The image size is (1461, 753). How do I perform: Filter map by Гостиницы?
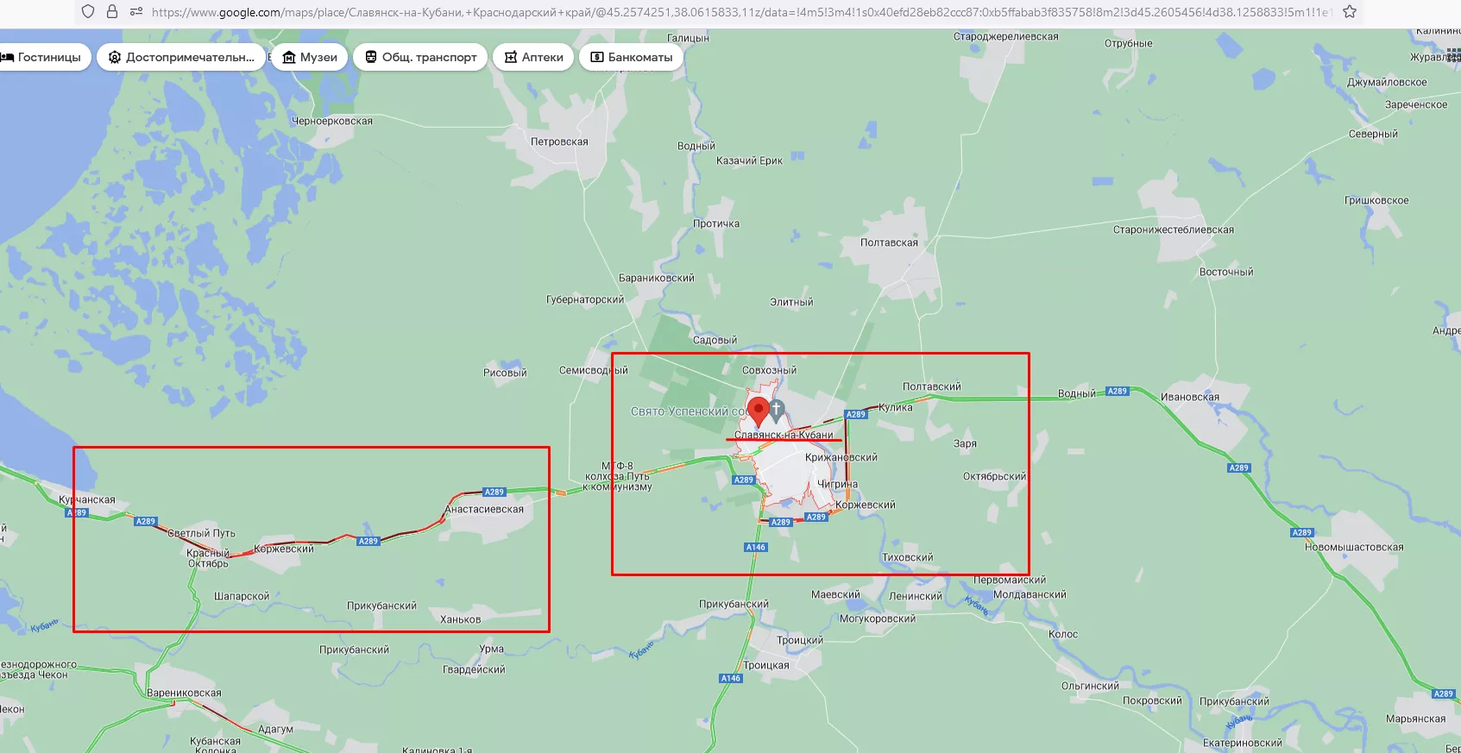[x=41, y=58]
